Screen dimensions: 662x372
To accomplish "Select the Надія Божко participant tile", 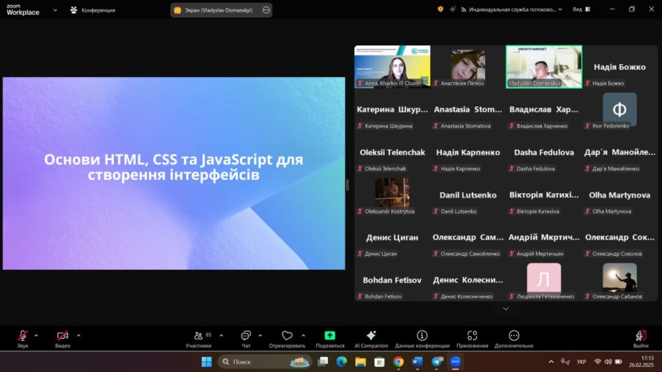I will [x=620, y=67].
